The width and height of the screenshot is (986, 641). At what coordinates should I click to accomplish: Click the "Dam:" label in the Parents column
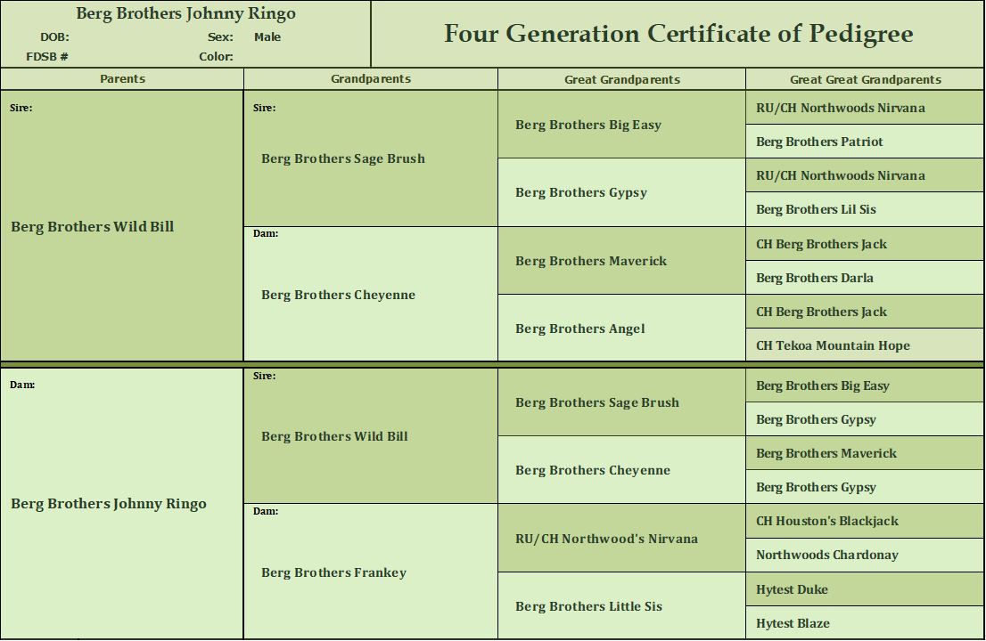point(22,385)
